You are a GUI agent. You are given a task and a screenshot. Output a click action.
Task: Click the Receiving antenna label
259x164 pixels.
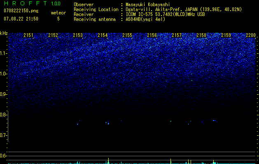point(95,19)
